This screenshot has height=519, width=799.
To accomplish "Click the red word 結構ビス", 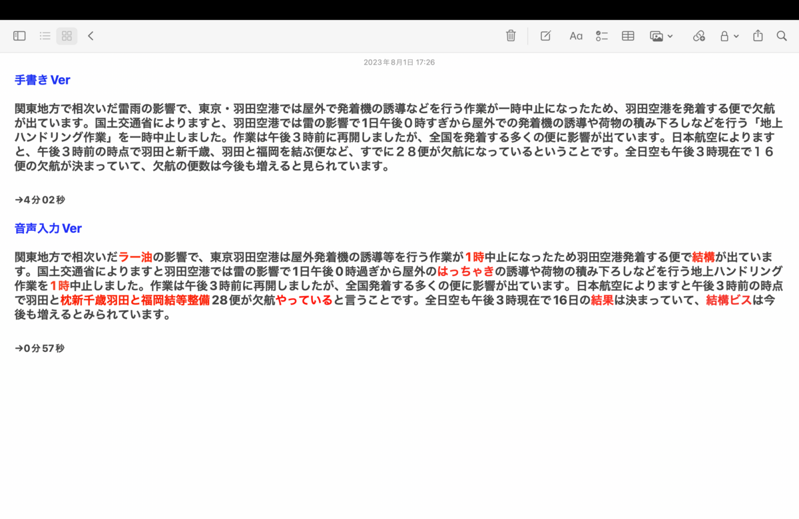I will pyautogui.click(x=728, y=300).
